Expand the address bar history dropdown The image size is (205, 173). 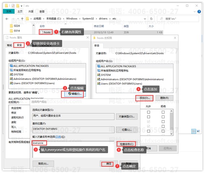tap(145, 19)
